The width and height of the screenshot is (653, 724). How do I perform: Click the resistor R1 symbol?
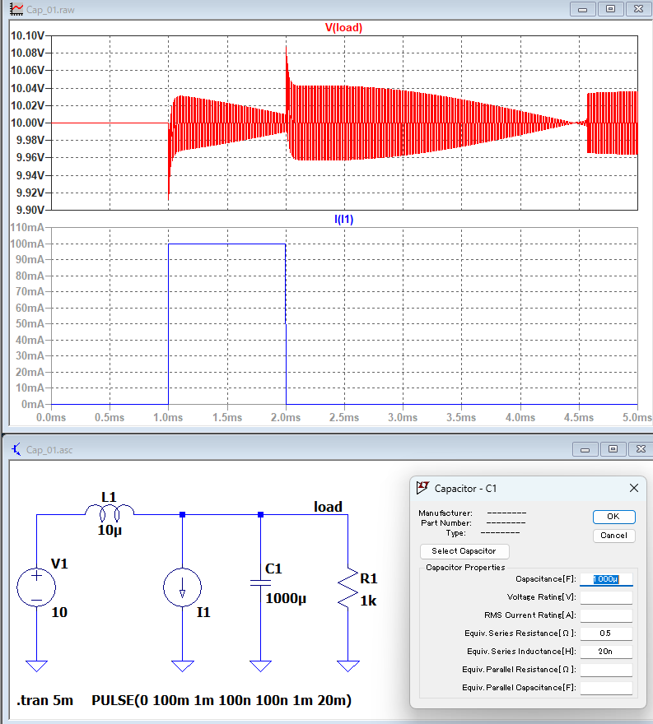pos(348,587)
